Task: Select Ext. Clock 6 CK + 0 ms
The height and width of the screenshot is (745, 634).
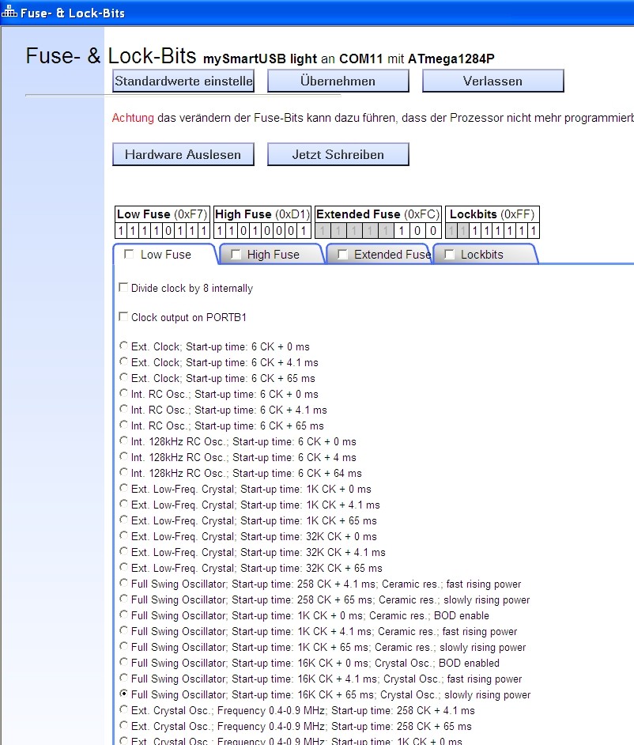Action: (x=123, y=346)
